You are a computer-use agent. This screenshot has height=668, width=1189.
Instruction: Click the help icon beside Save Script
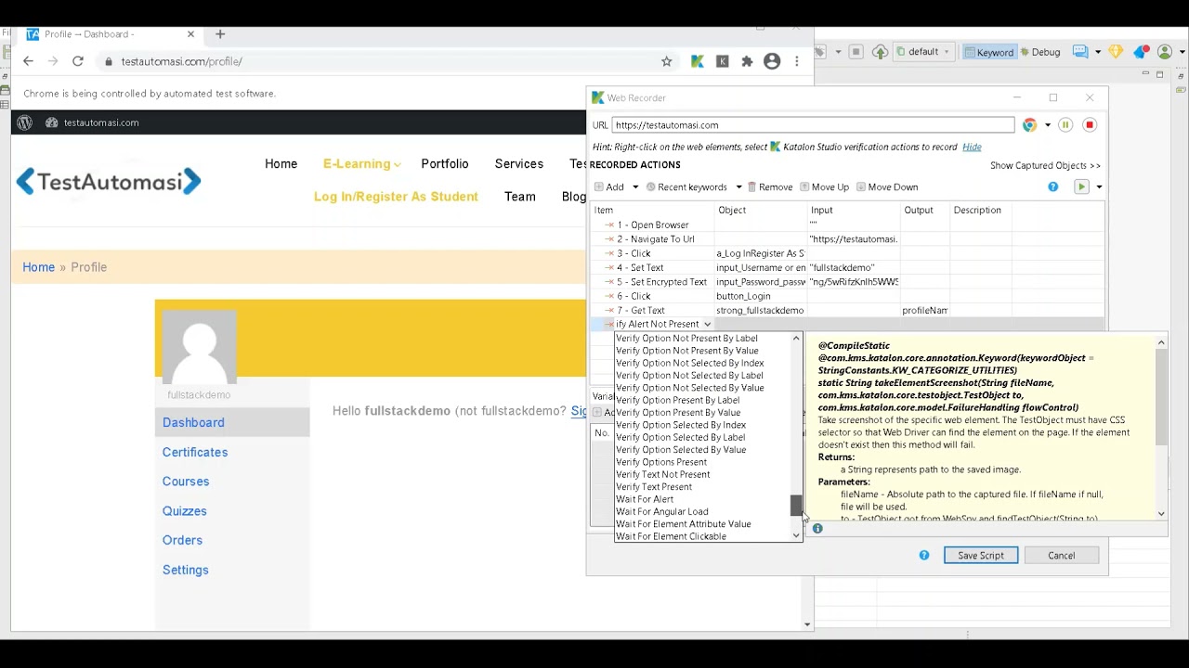pyautogui.click(x=924, y=555)
